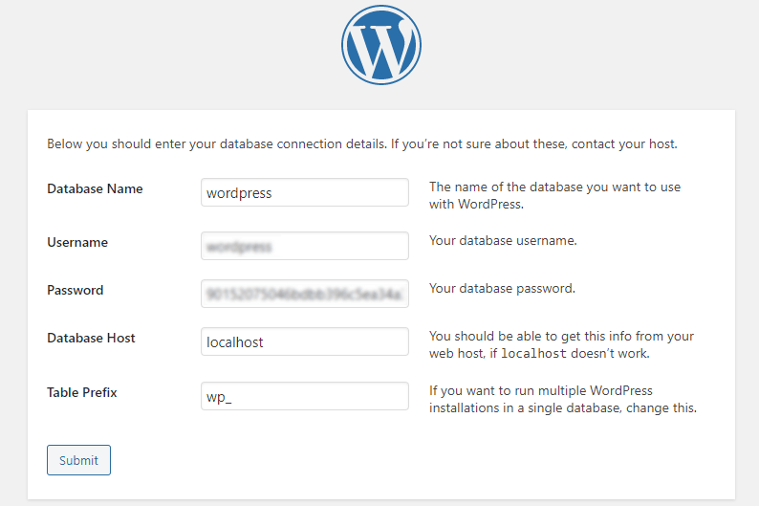The width and height of the screenshot is (759, 506).
Task: Click the 'Your database username.' text
Action: (503, 241)
